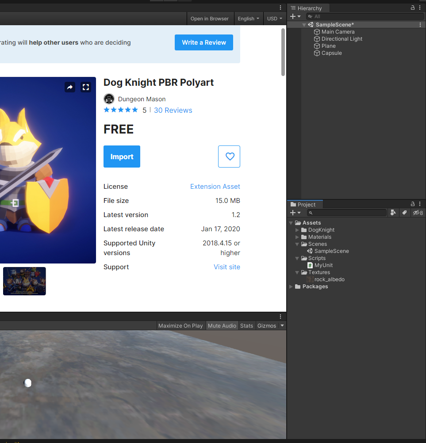Viewport: 426px width, 443px height.
Task: Open the English language dropdown
Action: click(x=249, y=19)
